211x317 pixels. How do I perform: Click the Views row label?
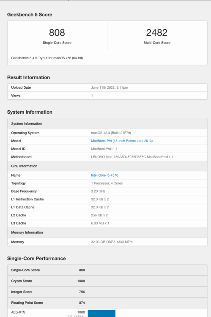16,96
